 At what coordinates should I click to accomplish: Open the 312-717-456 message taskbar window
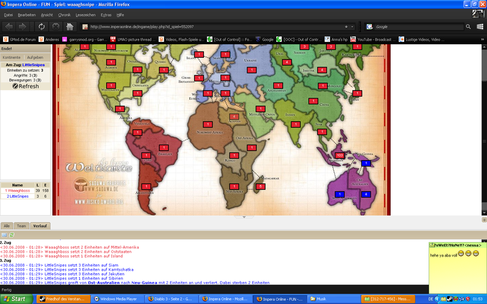pos(388,299)
